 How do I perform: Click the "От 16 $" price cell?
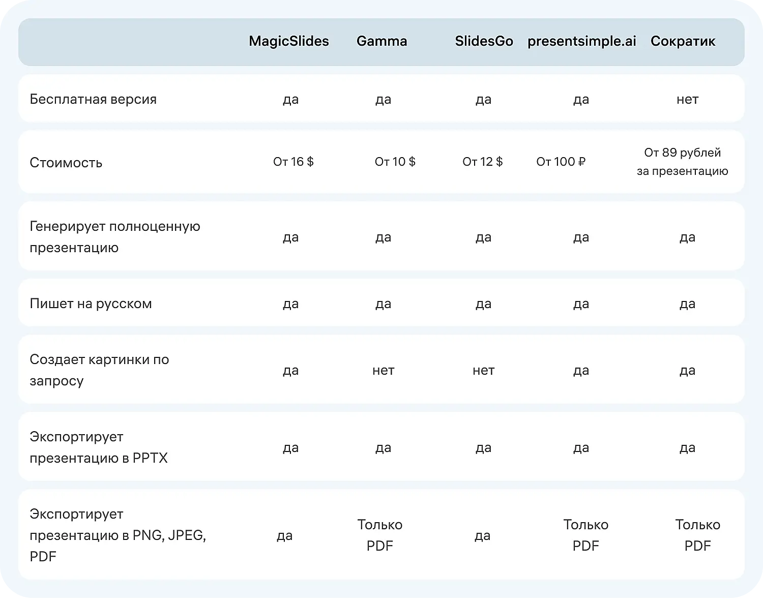(294, 162)
